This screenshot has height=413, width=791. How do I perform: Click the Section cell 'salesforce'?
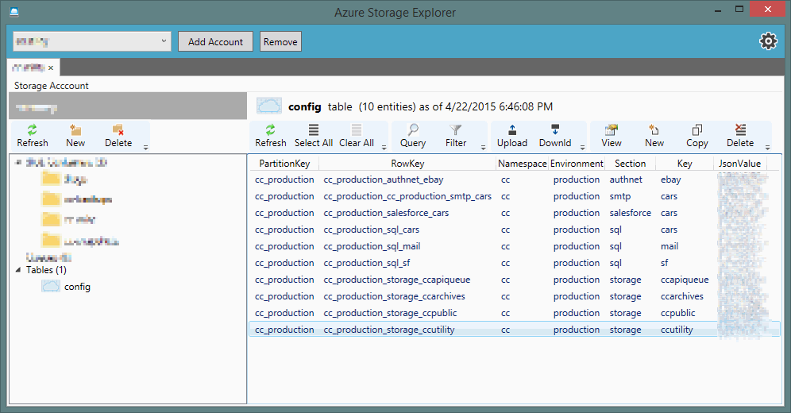[x=630, y=213]
